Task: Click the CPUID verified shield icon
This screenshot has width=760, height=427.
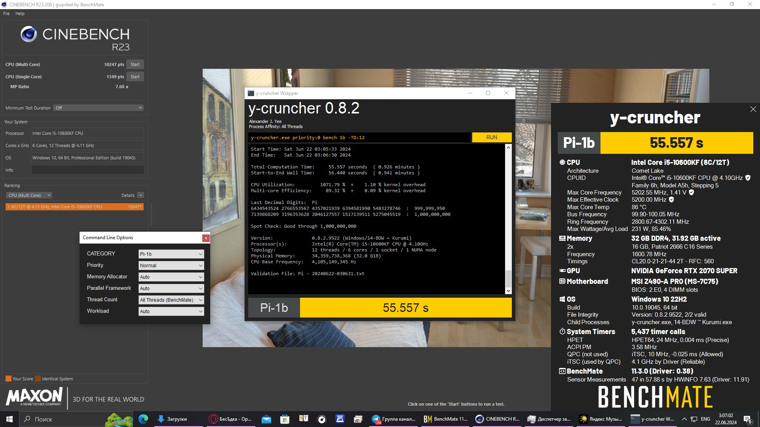Action: coord(748,178)
